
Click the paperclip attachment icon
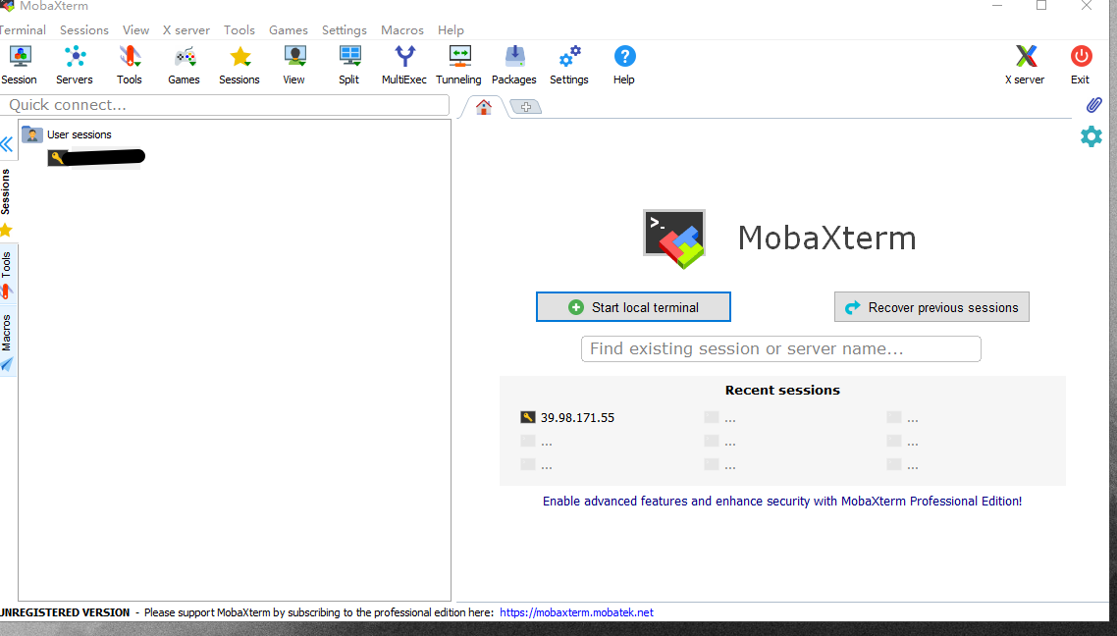[1093, 105]
